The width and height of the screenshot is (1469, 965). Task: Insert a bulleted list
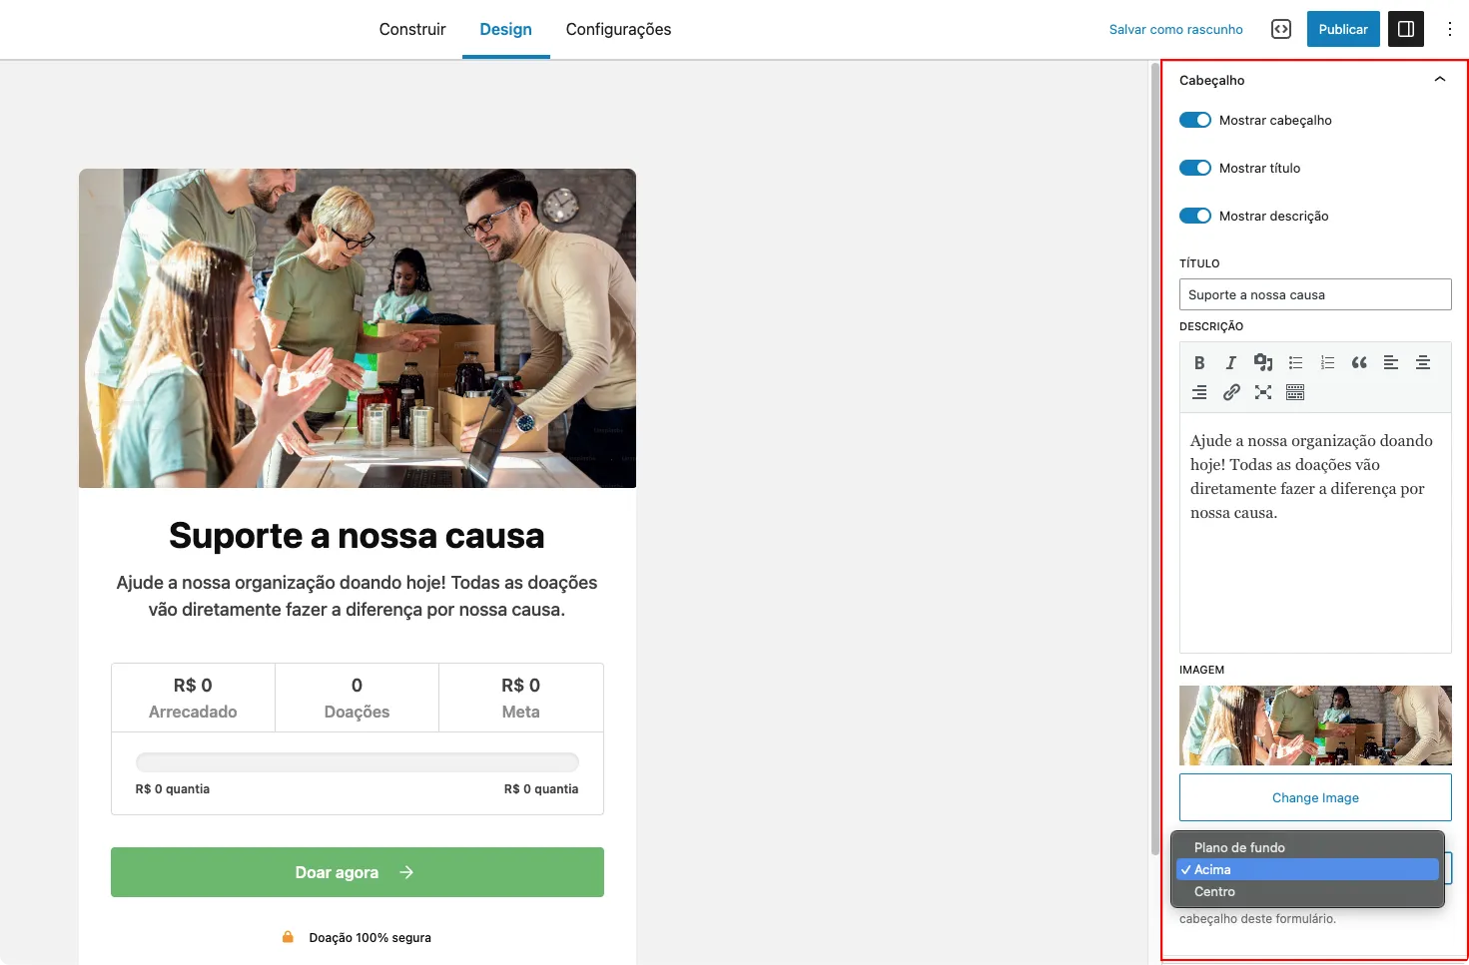1295,363
